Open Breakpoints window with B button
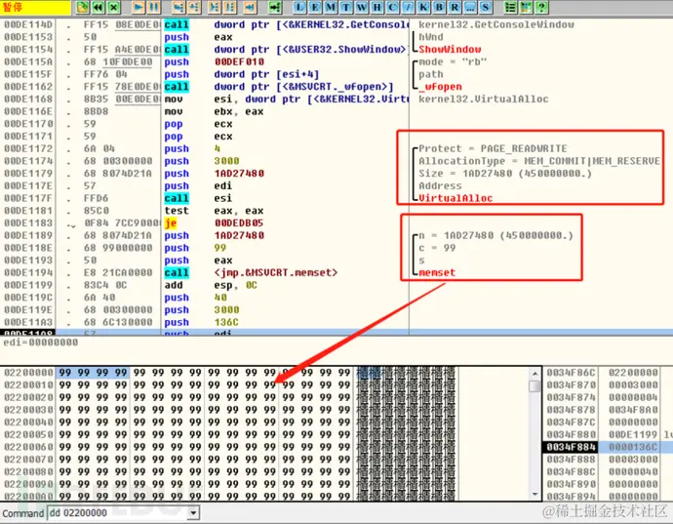This screenshot has width=673, height=524. (439, 7)
